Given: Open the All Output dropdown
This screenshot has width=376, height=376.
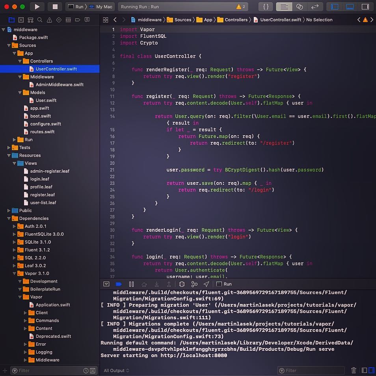Looking at the screenshot, I should coord(116,370).
